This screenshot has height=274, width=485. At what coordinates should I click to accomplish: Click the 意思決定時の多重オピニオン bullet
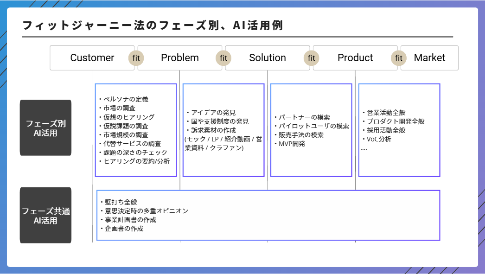coord(144,211)
